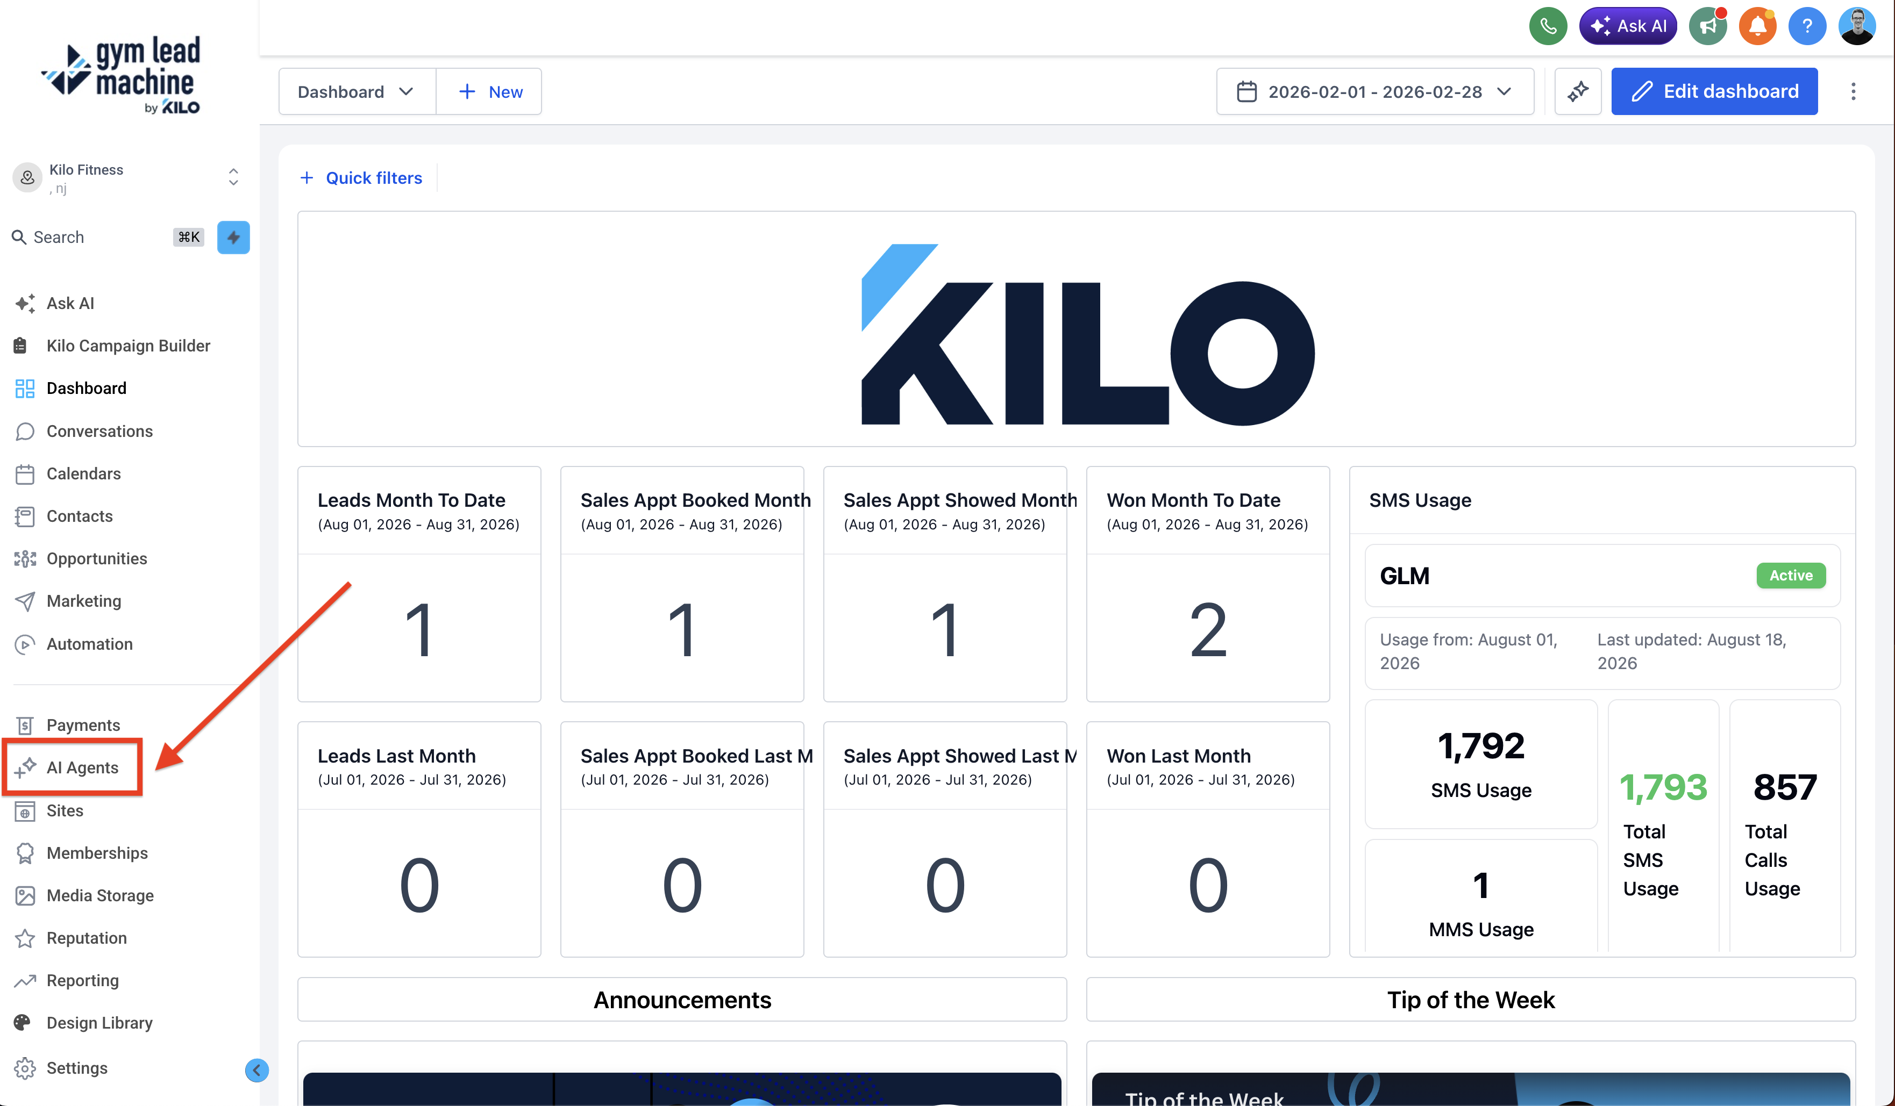Click the Contacts icon in sidebar
Viewport: 1895px width, 1106px height.
25,516
